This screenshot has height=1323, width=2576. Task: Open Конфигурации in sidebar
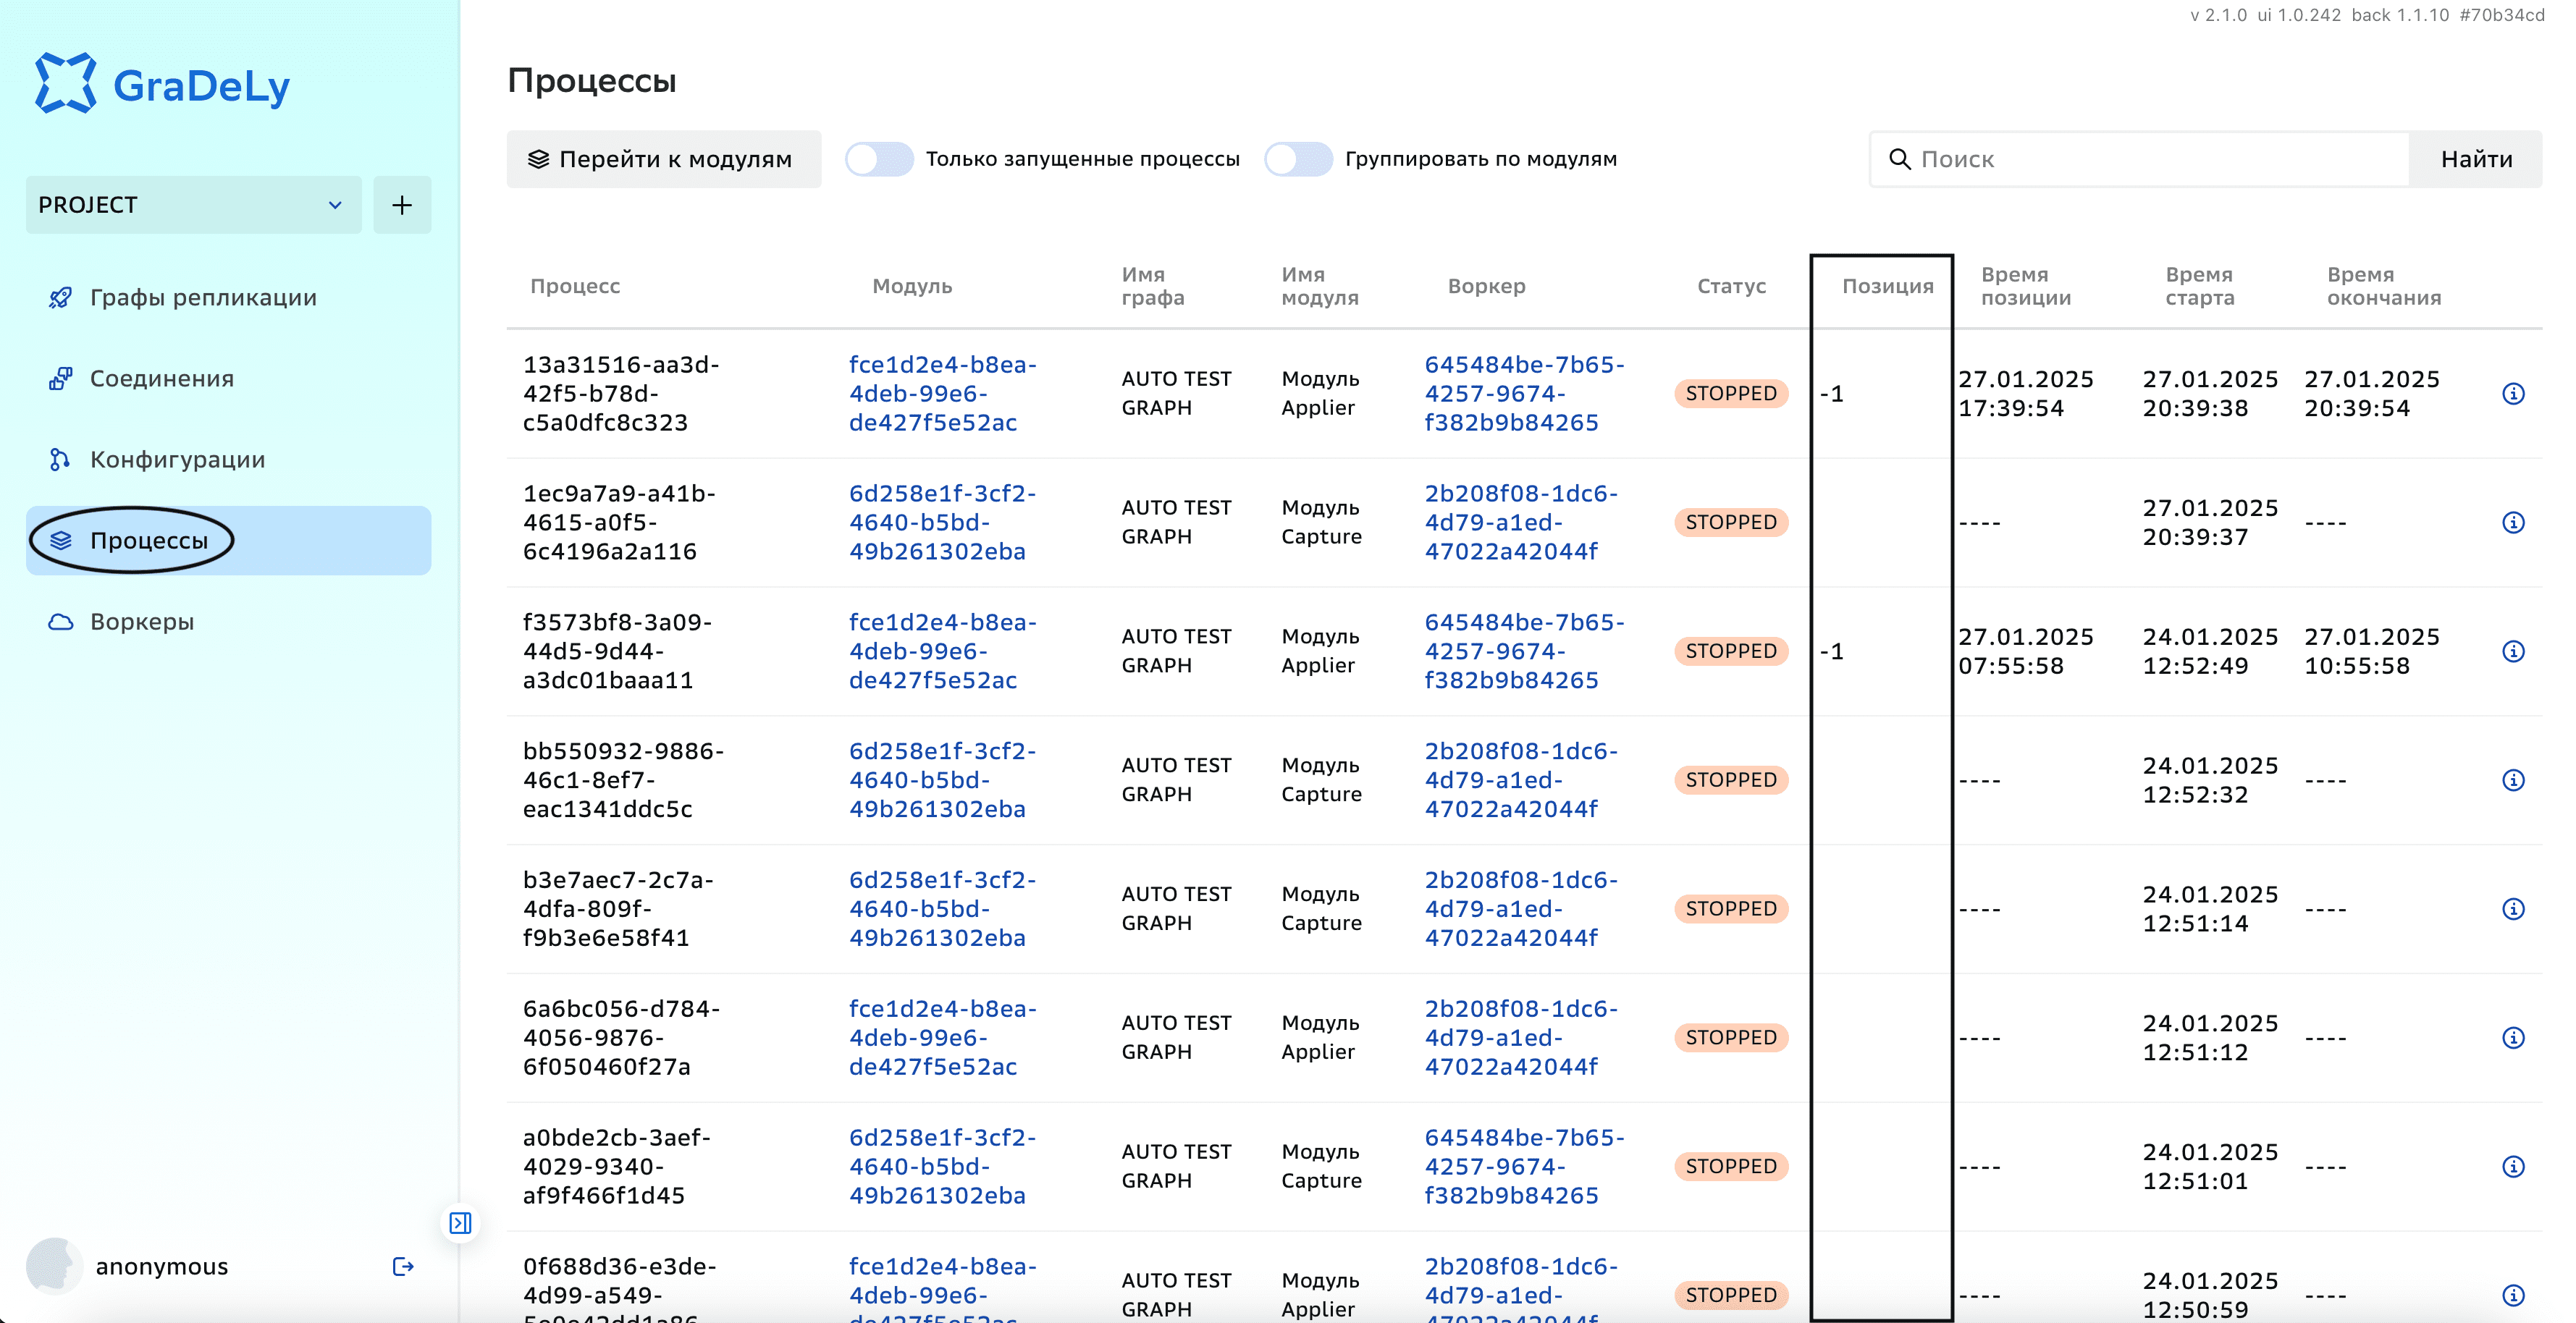(177, 460)
